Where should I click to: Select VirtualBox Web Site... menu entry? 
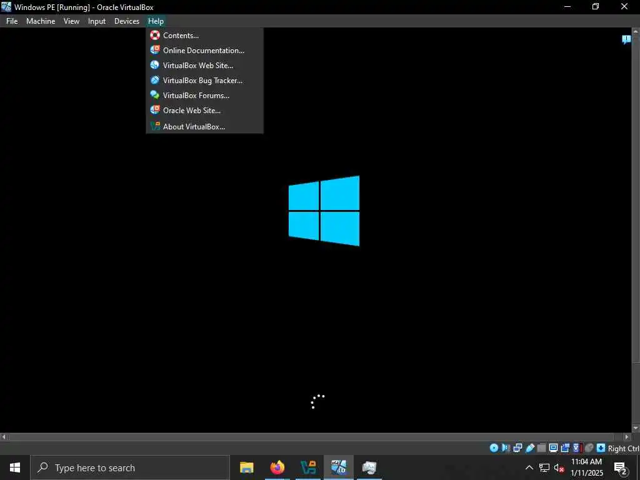204,65
